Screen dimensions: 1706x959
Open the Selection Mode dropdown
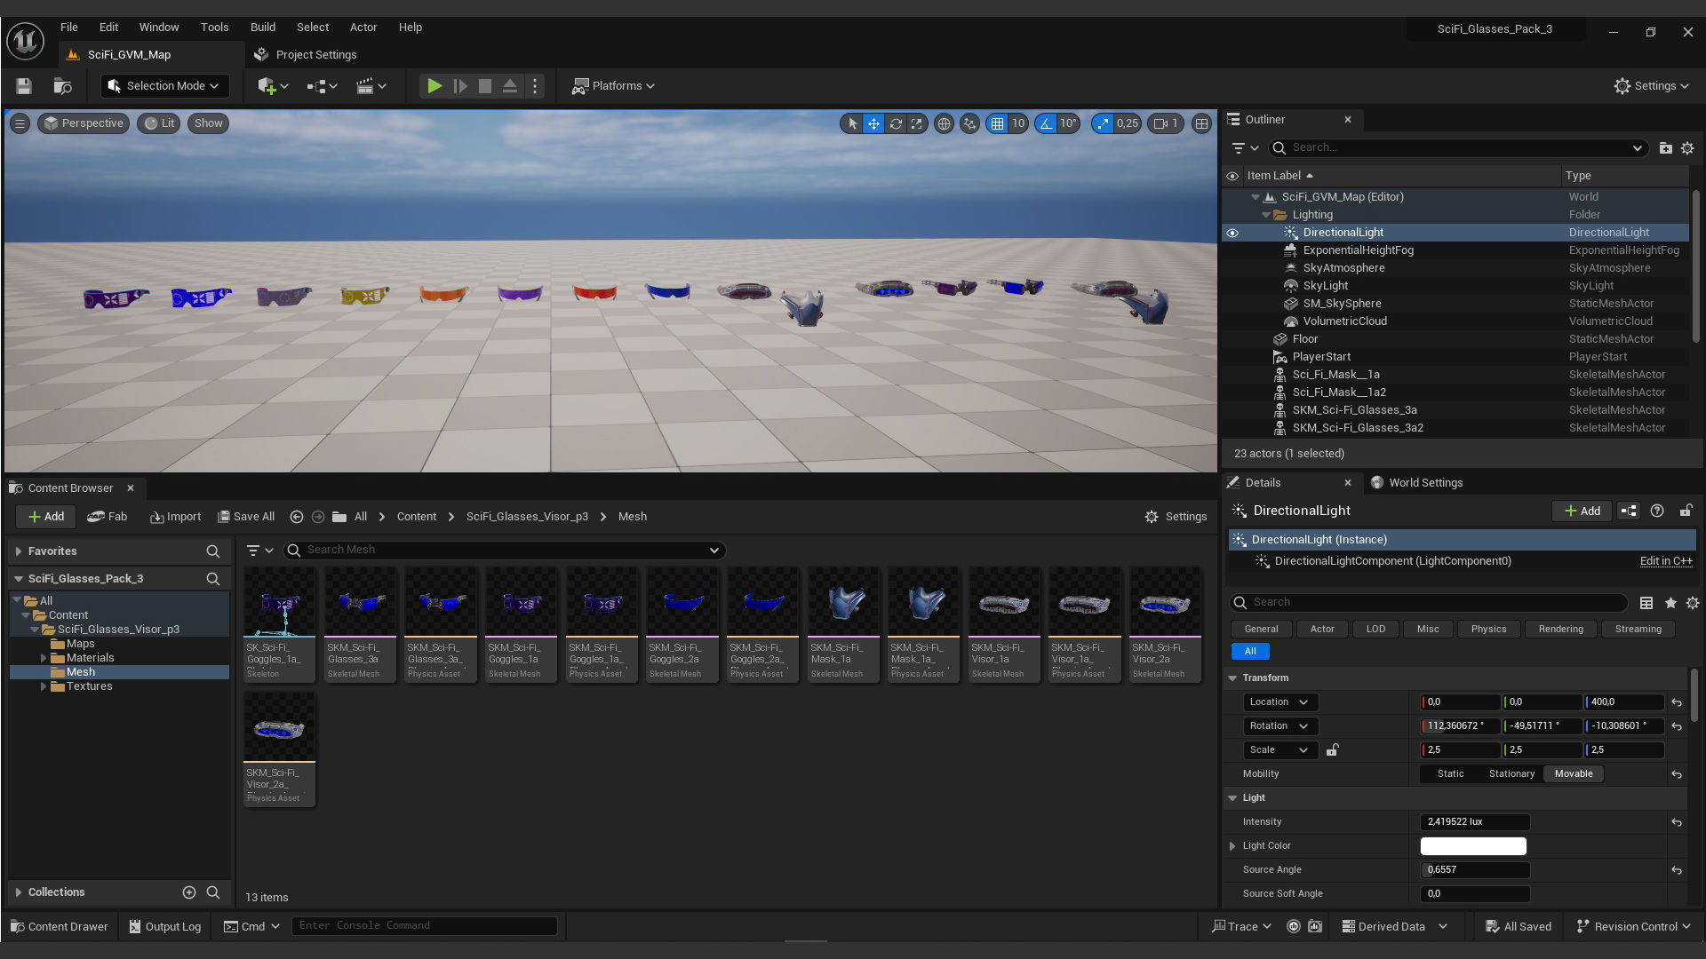pyautogui.click(x=165, y=86)
